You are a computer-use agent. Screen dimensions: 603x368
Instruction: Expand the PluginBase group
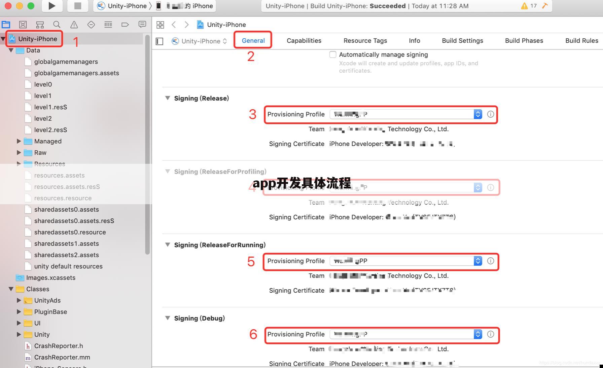coord(19,312)
